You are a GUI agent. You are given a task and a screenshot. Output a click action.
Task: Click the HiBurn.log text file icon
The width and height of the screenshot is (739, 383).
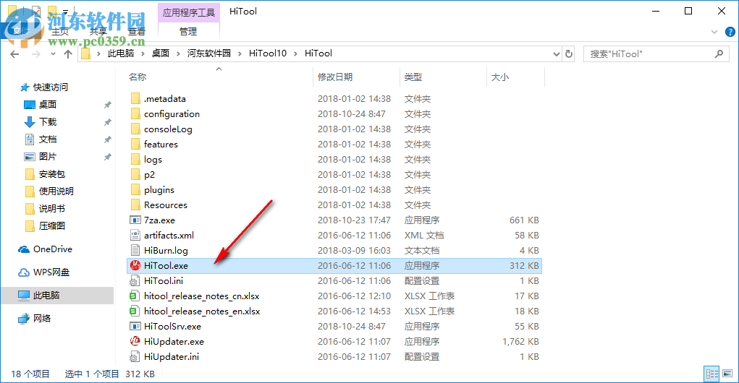coord(135,250)
